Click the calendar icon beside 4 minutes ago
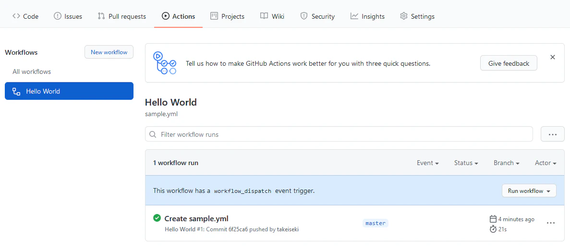The width and height of the screenshot is (570, 250). coord(493,219)
